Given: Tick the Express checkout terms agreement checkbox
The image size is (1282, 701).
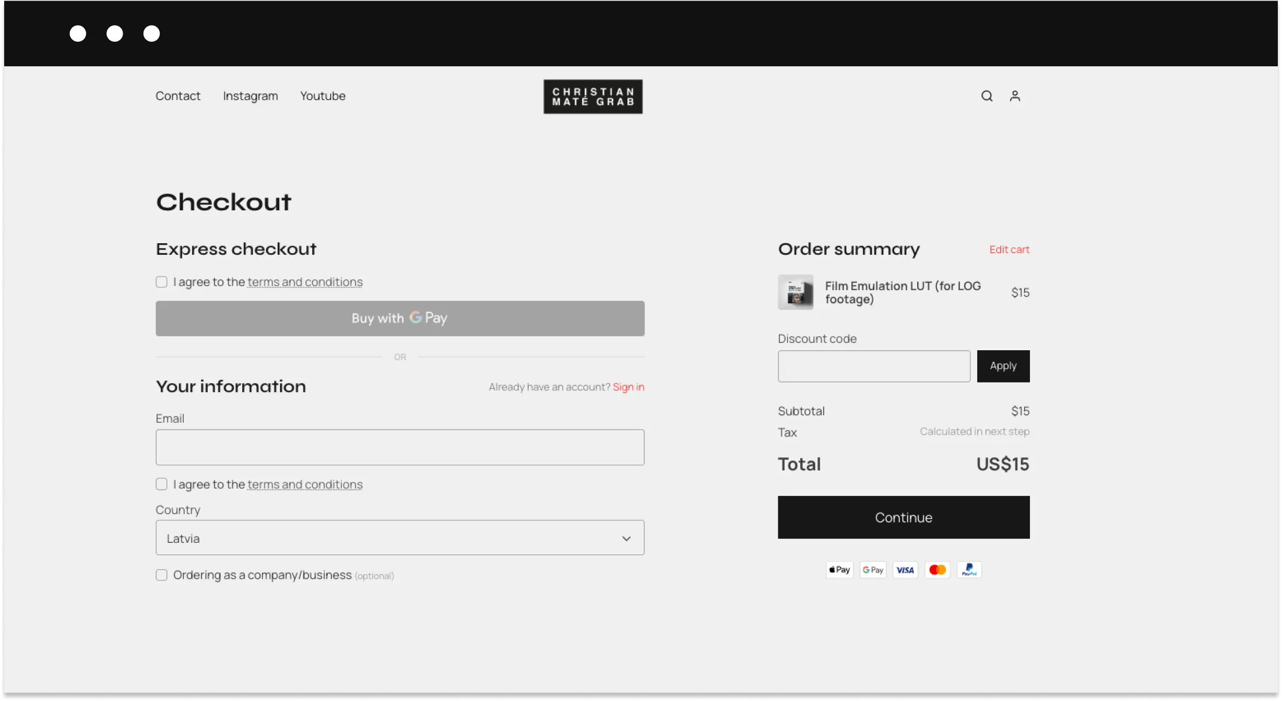Looking at the screenshot, I should 161,282.
